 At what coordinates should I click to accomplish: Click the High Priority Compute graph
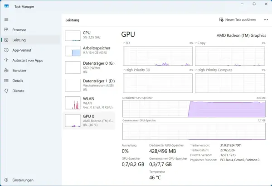(x=230, y=83)
